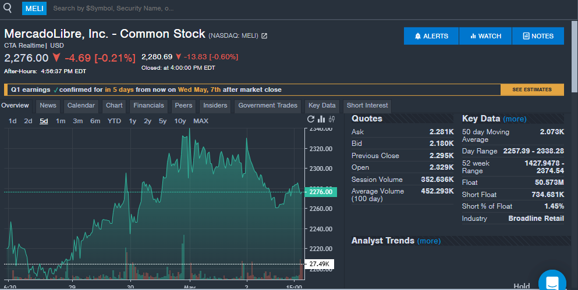This screenshot has width=578, height=290.
Task: Open the external link icon beside NASDAQ: MELI
Action: (x=264, y=35)
